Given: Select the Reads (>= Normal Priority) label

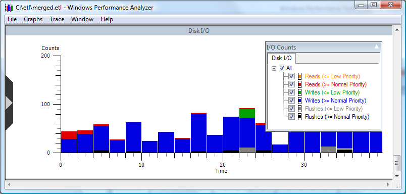Looking at the screenshot, I should (x=336, y=84).
